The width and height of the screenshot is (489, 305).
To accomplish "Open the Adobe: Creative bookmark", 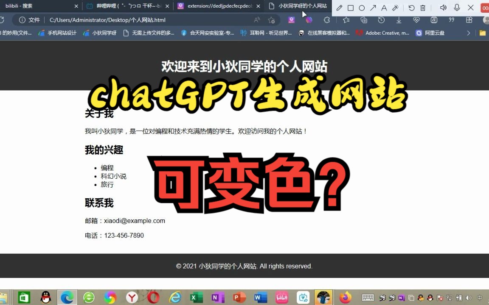I will (x=382, y=33).
